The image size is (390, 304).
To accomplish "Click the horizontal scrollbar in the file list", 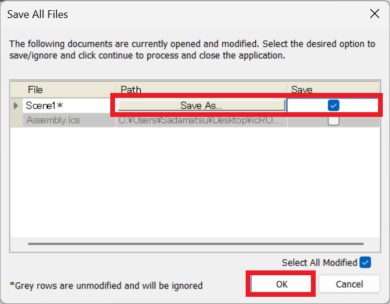I will pyautogui.click(x=195, y=244).
